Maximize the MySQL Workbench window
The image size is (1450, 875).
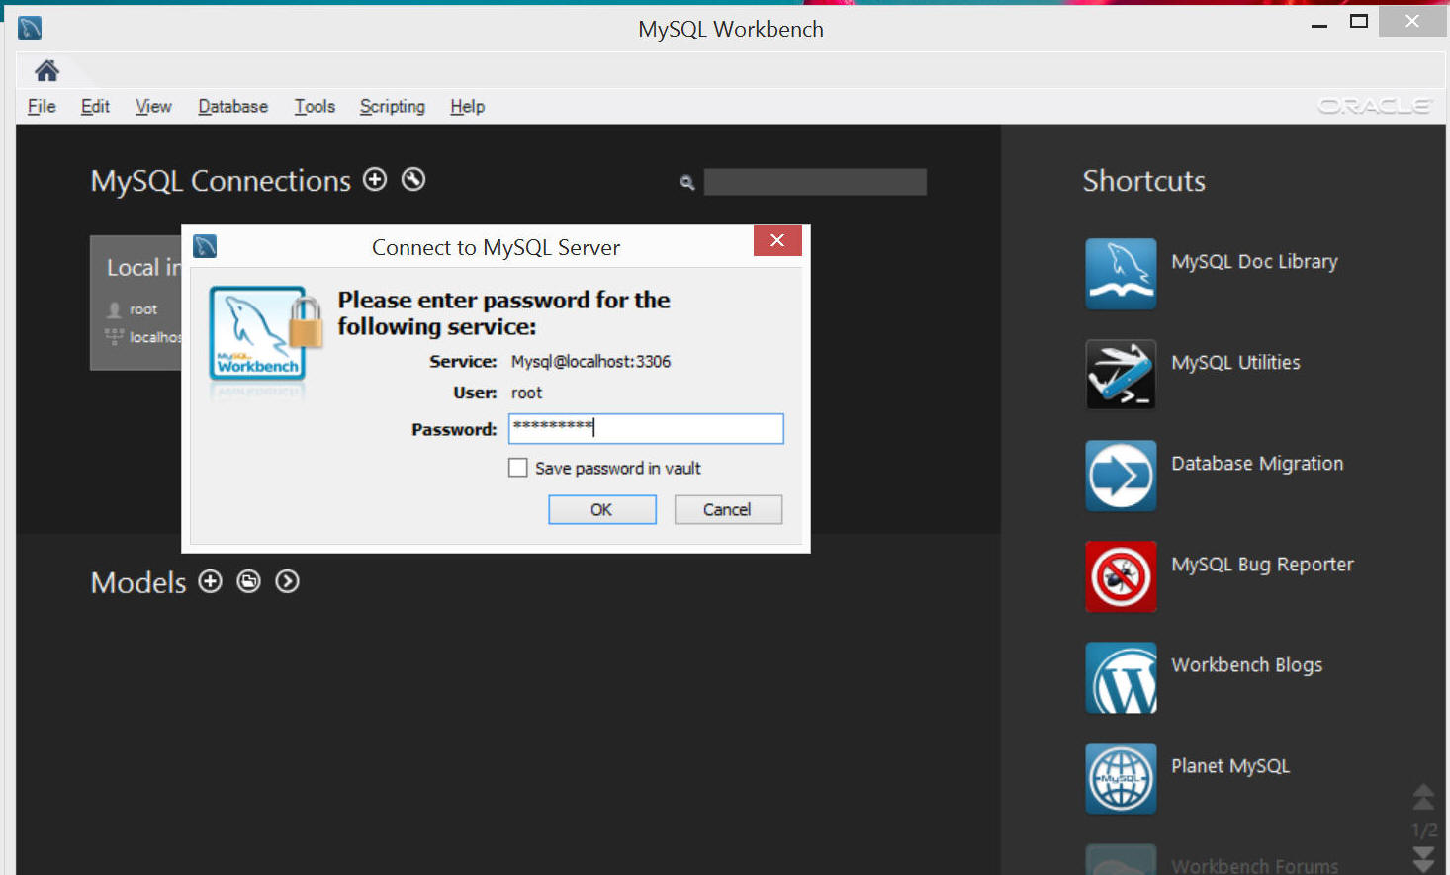click(1359, 22)
